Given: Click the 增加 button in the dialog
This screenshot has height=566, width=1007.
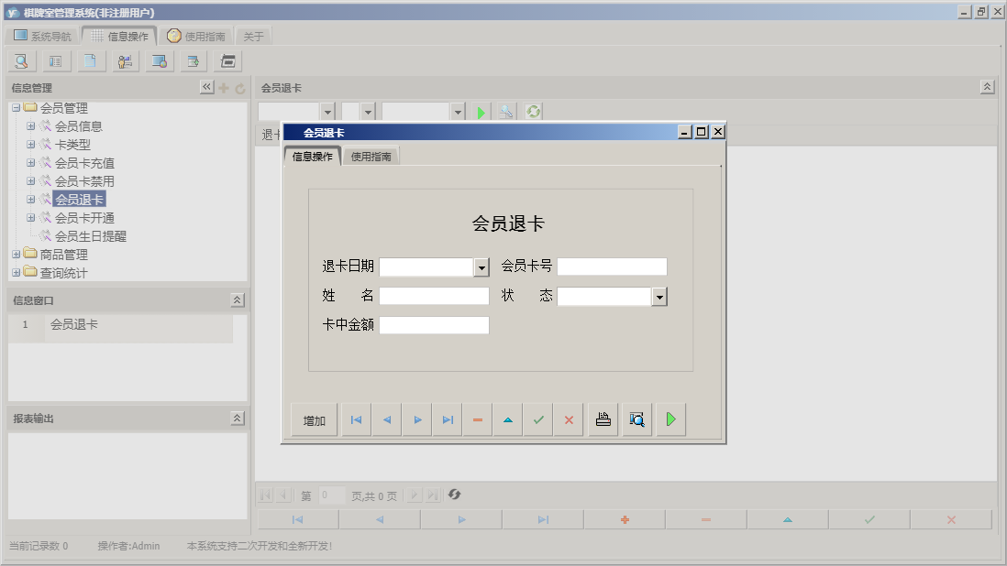Looking at the screenshot, I should [313, 419].
